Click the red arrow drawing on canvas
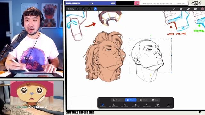 point(90,25)
